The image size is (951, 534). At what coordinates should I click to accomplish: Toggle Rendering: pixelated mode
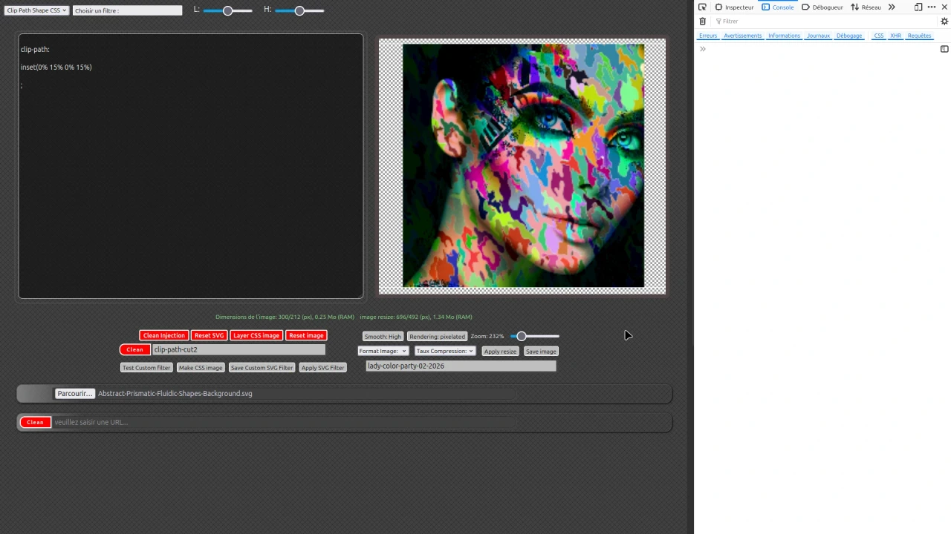437,336
